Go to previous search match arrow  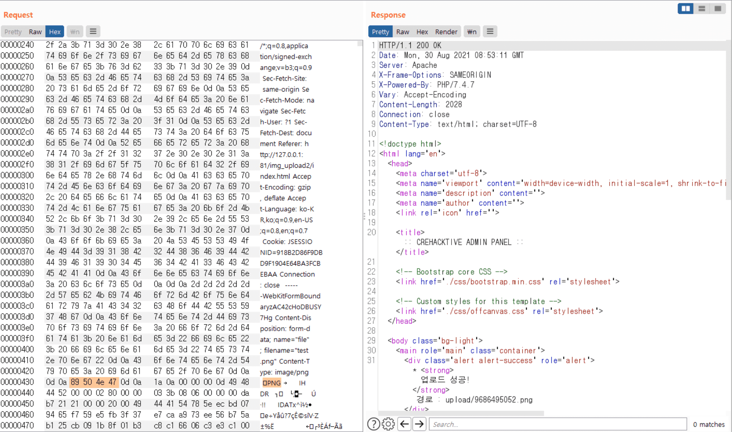pos(404,424)
